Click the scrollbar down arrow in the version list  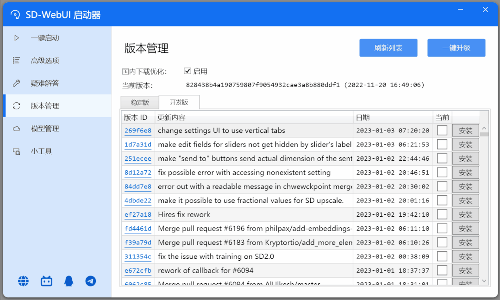pos(484,281)
